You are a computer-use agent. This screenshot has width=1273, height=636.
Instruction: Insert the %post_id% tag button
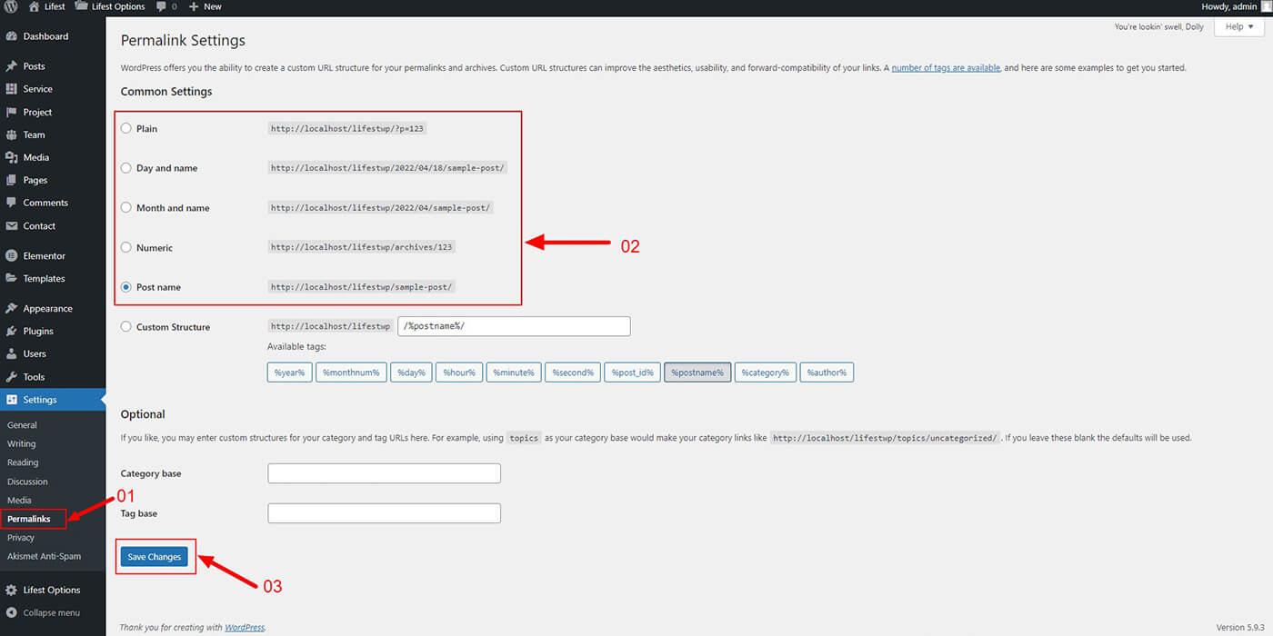[633, 373]
